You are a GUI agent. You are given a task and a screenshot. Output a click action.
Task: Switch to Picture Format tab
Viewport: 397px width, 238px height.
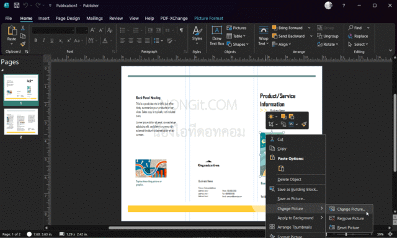pyautogui.click(x=208, y=18)
